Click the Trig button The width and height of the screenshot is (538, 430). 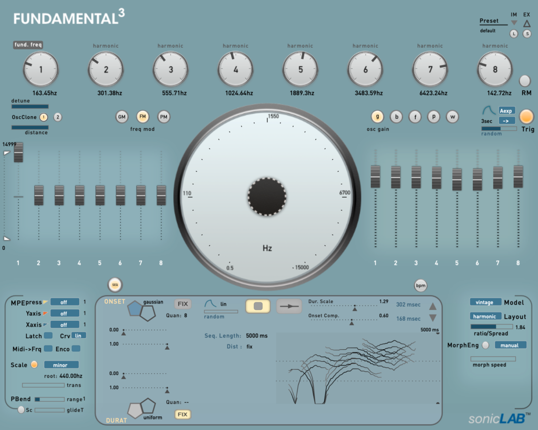coord(526,118)
